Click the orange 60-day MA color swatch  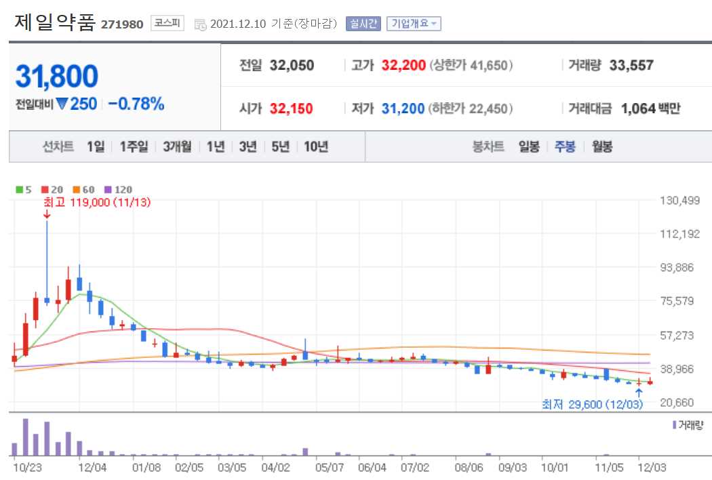(x=76, y=188)
